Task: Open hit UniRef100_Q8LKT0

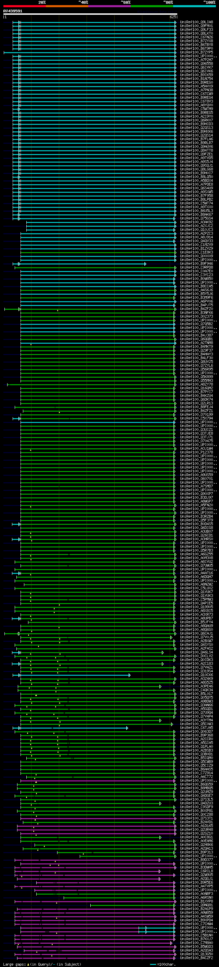Action: tap(196, 33)
